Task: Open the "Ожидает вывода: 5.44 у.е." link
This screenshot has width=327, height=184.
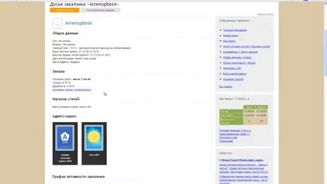Action: pyautogui.click(x=235, y=130)
